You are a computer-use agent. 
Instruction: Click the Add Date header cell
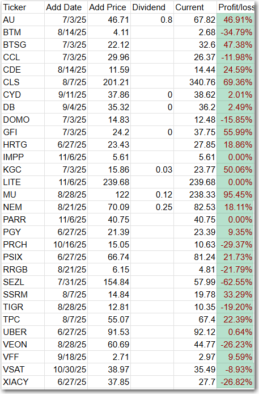click(66, 7)
